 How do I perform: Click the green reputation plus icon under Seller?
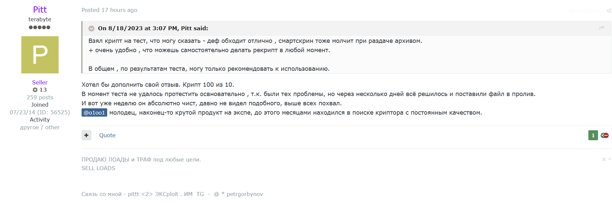[35, 90]
